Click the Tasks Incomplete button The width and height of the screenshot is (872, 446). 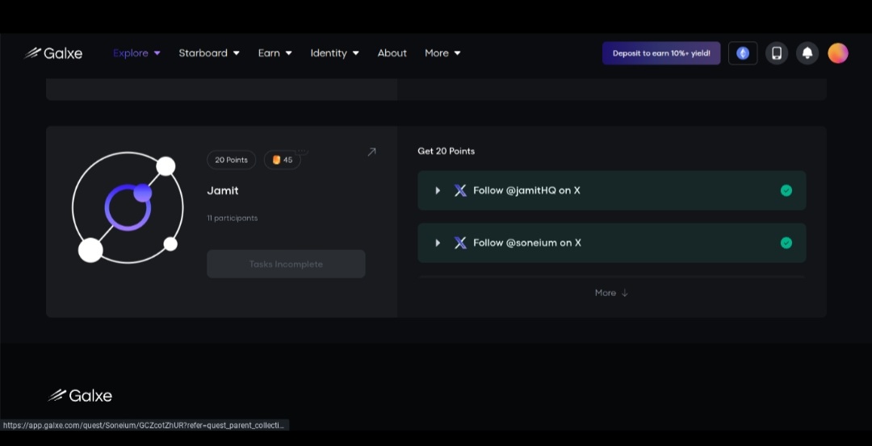286,264
